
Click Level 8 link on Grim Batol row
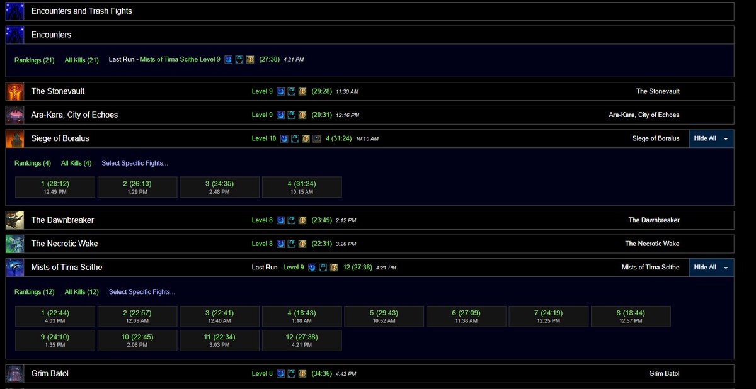tap(262, 374)
